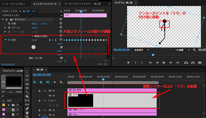206x118 pixels.
Task: Select the Razor tool
Action: point(27,96)
